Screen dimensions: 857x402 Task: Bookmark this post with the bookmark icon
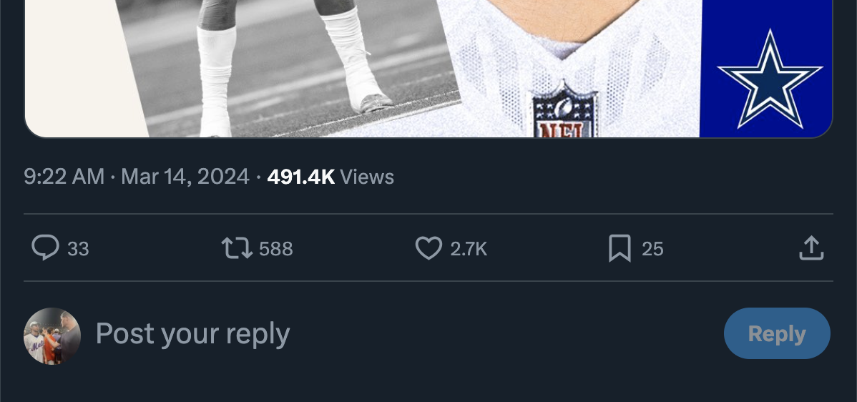620,248
